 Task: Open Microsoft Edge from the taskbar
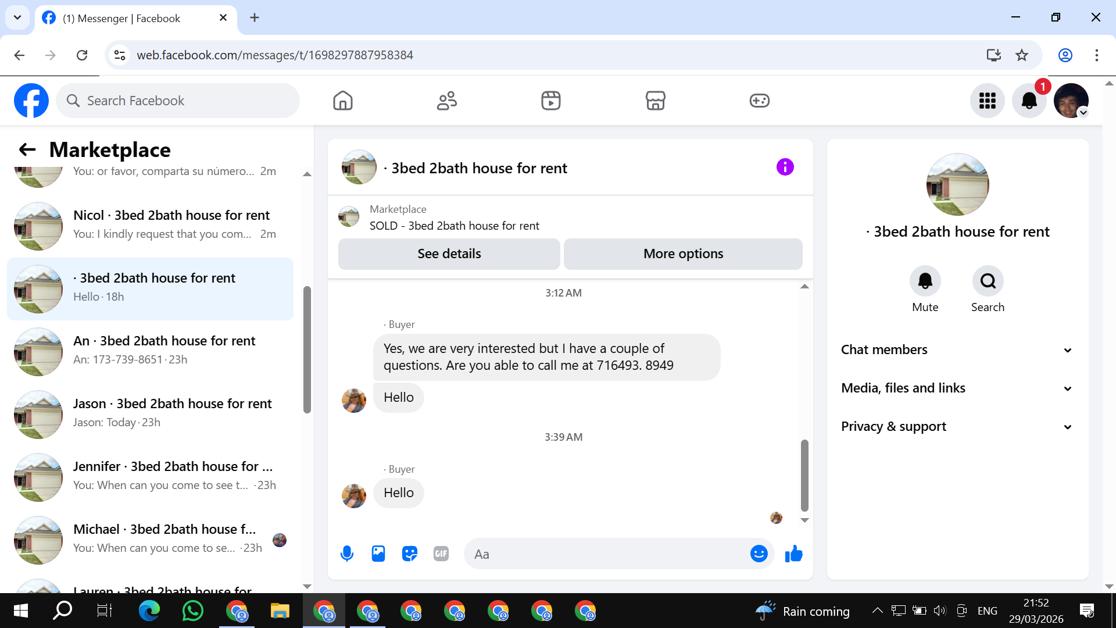pyautogui.click(x=149, y=611)
